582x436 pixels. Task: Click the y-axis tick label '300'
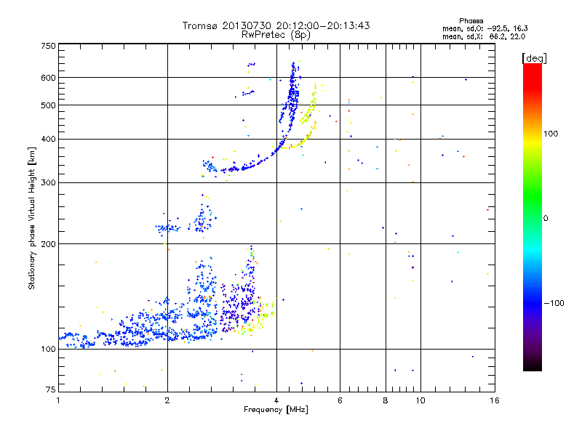[x=48, y=183]
